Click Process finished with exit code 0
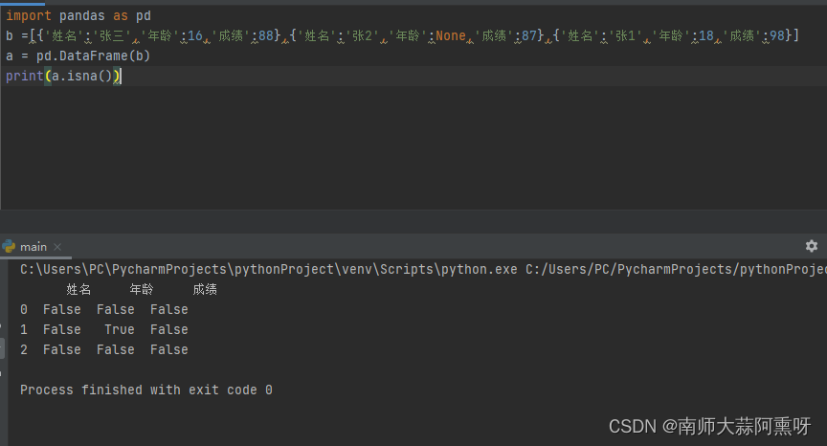This screenshot has width=827, height=446. (146, 390)
